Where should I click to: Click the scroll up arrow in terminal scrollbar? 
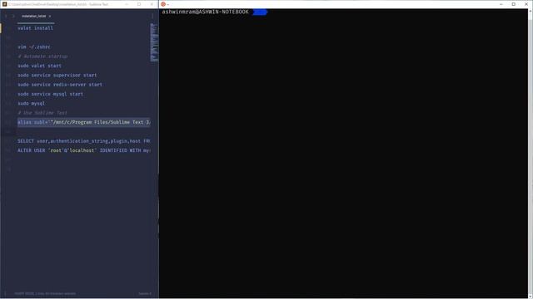[x=531, y=11]
